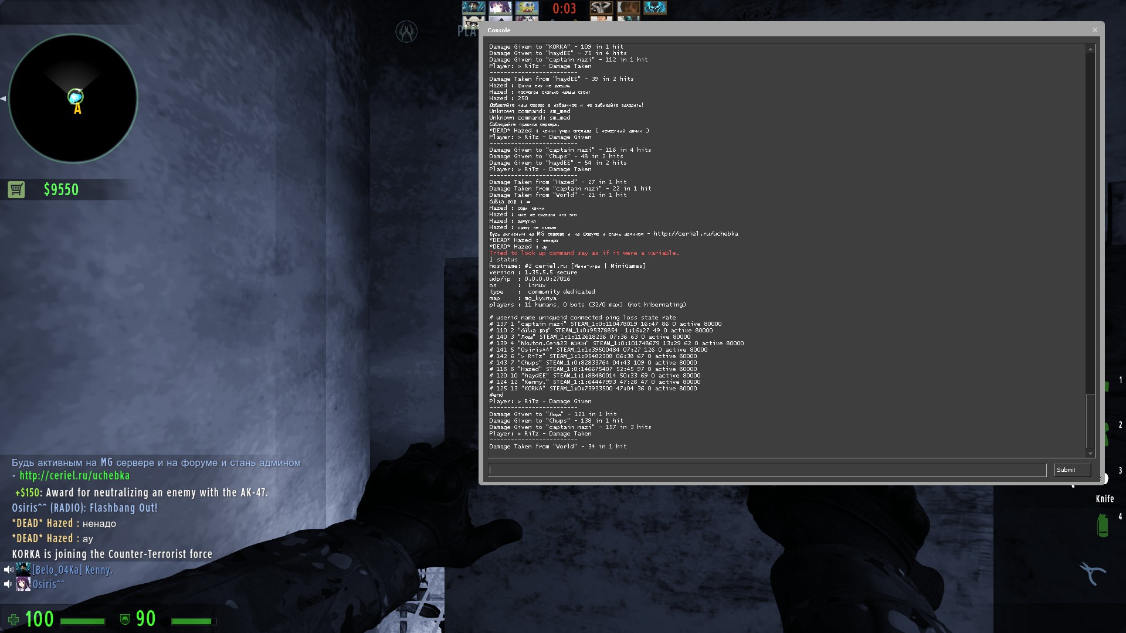Open the ceriel.ru/uchebka link in chat
This screenshot has width=1126, height=633.
click(x=74, y=476)
